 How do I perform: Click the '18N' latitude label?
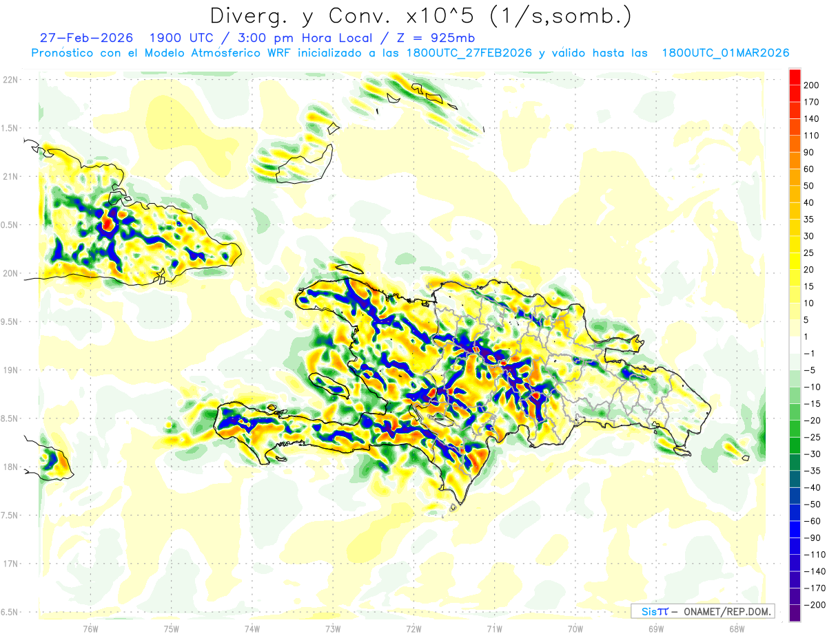(10, 467)
